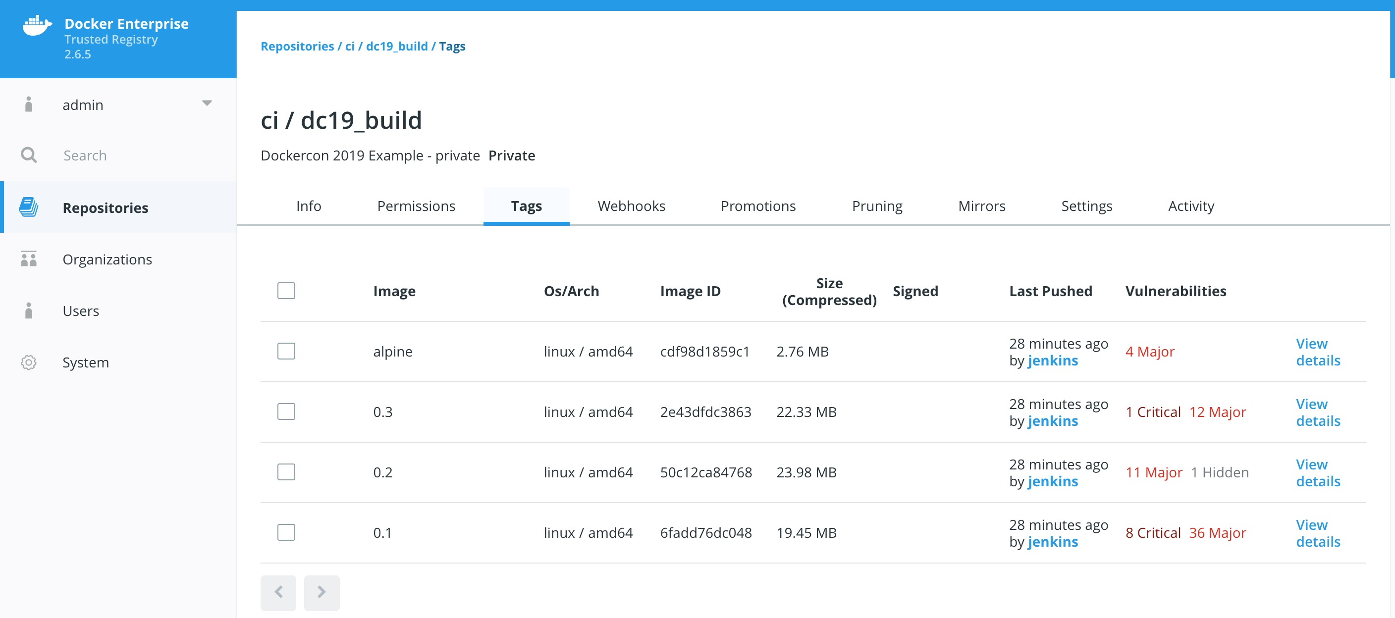Check the select-all header checkbox
Image resolution: width=1395 pixels, height=618 pixels.
pyautogui.click(x=286, y=291)
